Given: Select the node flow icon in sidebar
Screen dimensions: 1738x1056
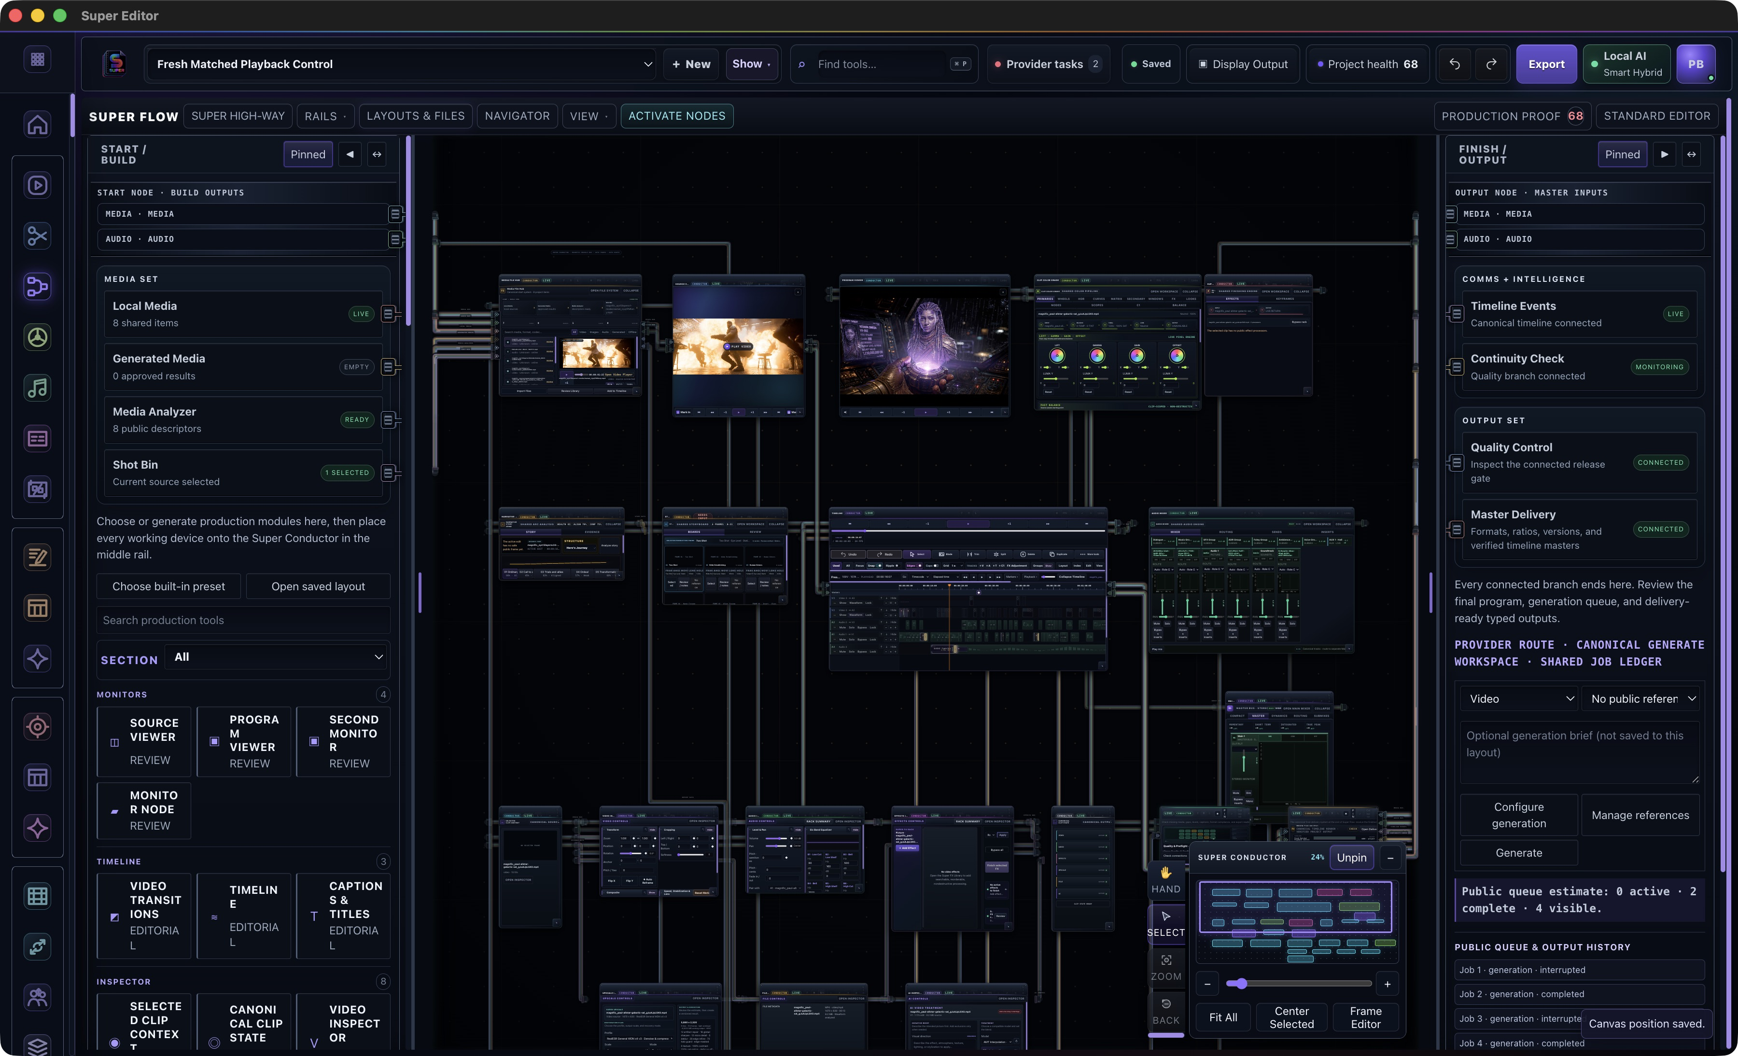Looking at the screenshot, I should coord(37,286).
